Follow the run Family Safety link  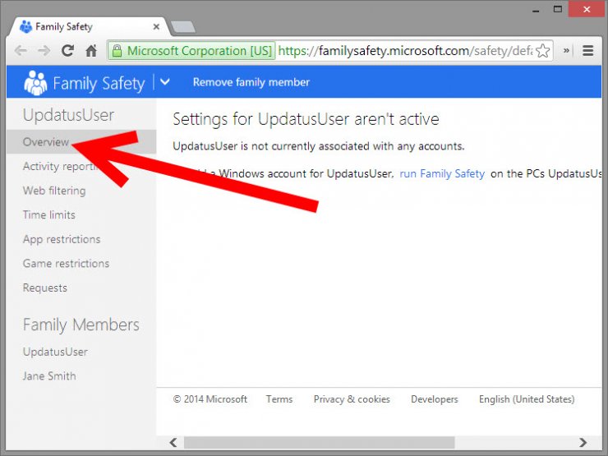pos(442,174)
